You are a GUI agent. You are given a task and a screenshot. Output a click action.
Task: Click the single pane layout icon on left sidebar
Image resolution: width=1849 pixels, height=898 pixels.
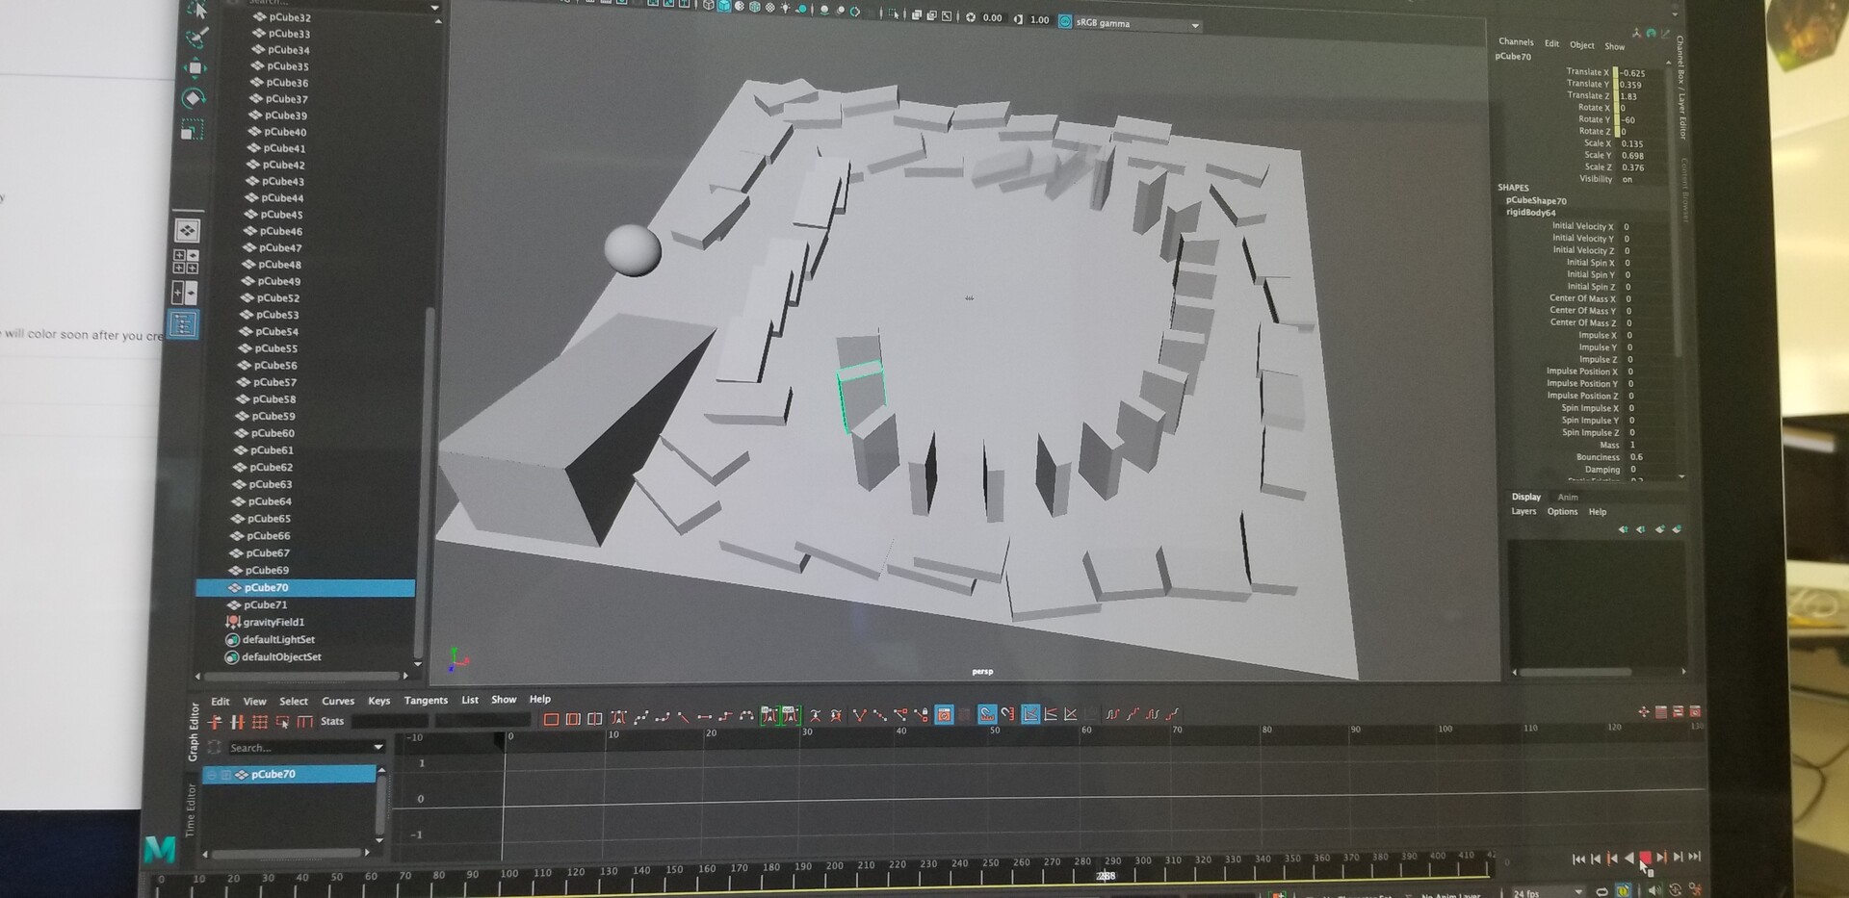189,231
